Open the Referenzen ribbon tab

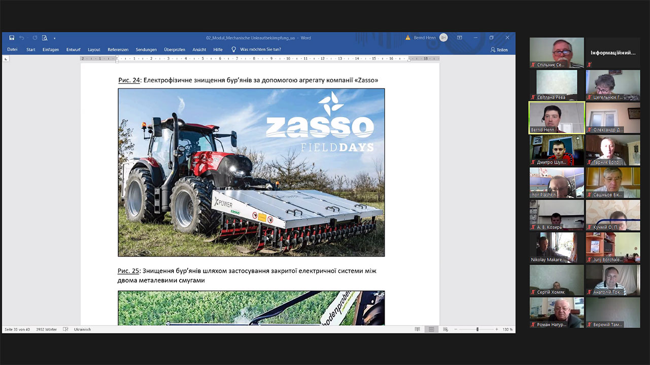coord(118,50)
